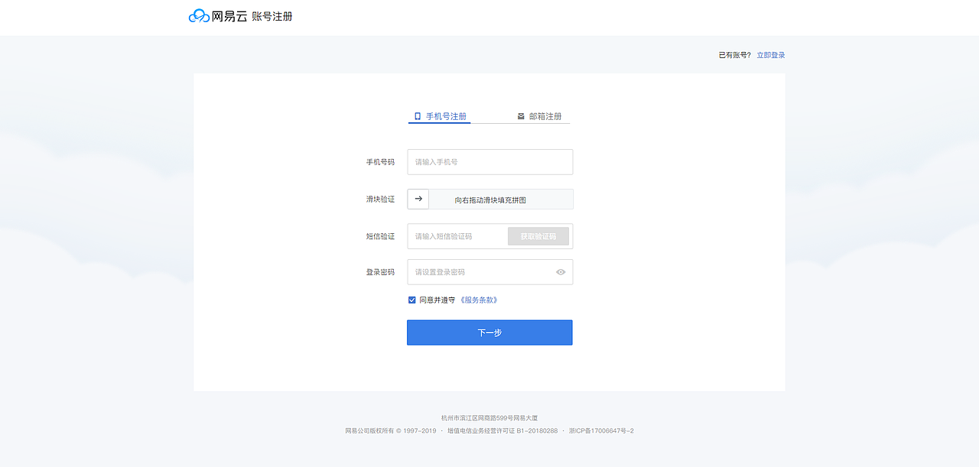
Task: Click the phone icon on 手机号注册 tab
Action: pyautogui.click(x=418, y=116)
